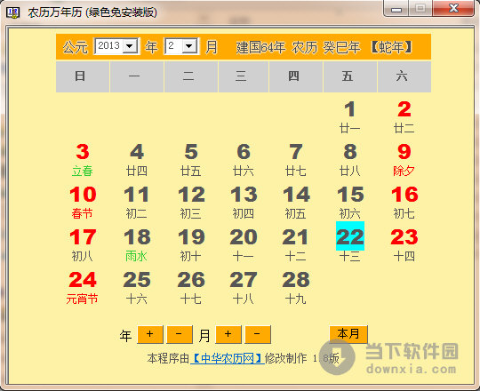
Task: Click the 四 weekday header
Action: (x=296, y=76)
